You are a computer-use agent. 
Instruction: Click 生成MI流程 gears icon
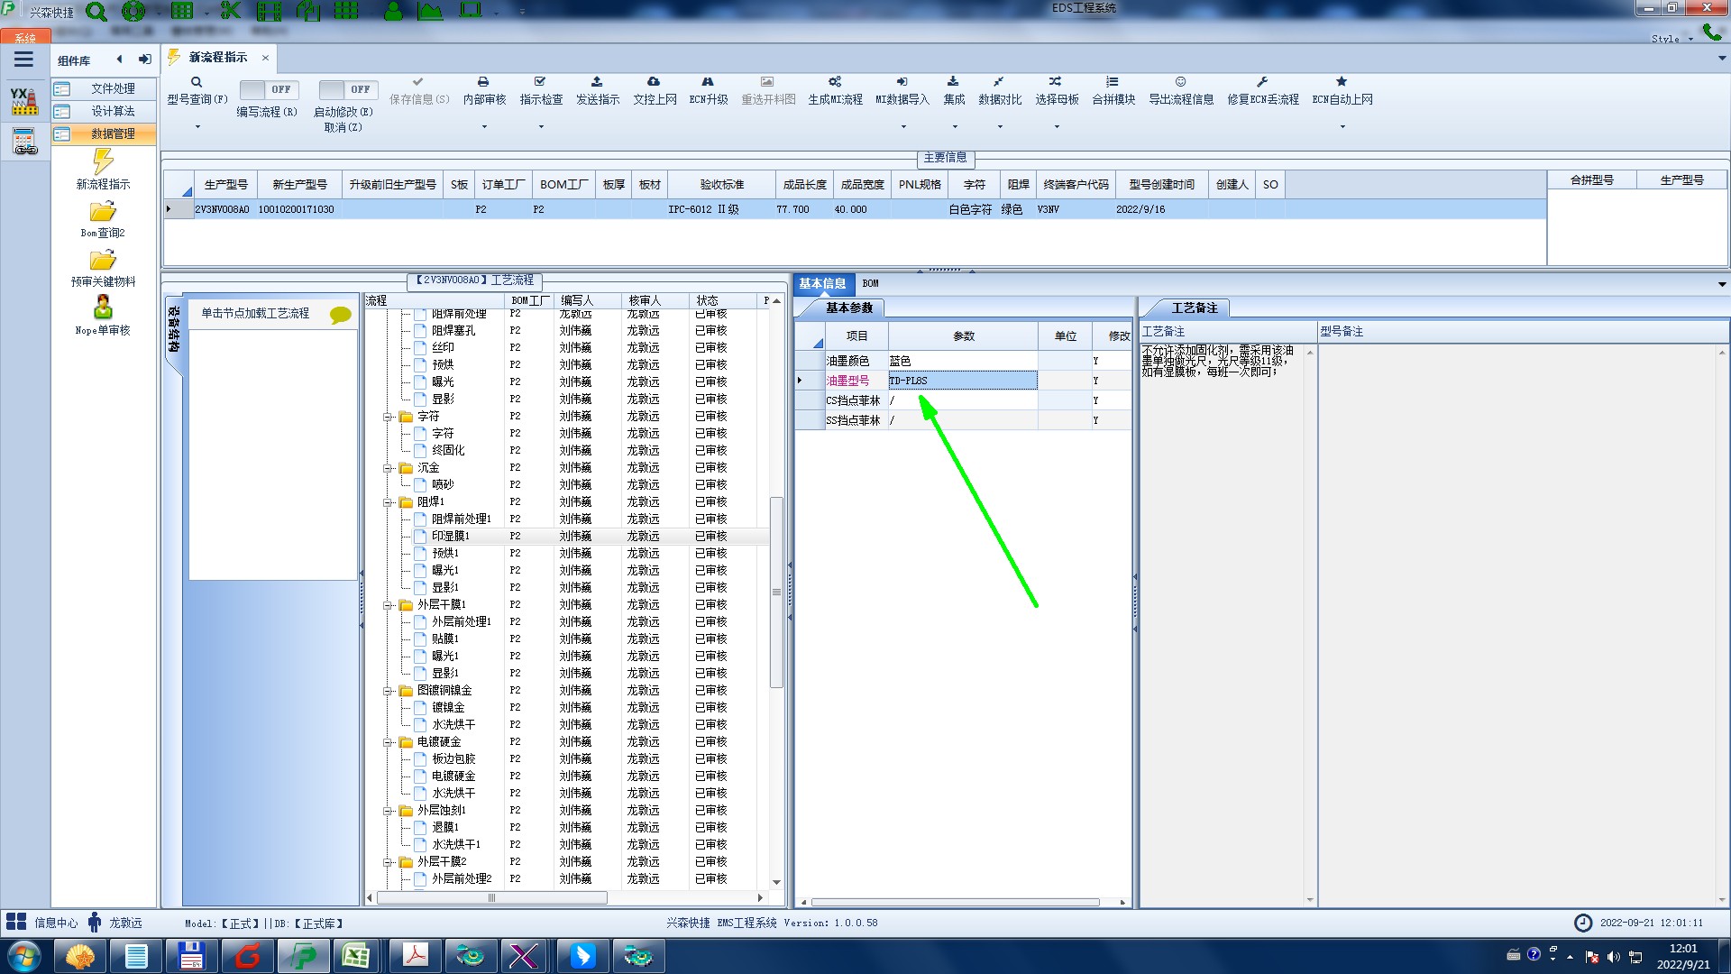[x=835, y=82]
